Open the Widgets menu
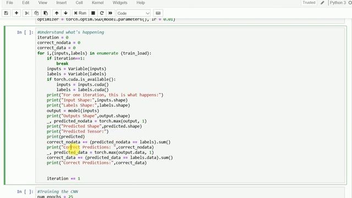Viewport: 352px width, 198px height. coord(120,3)
